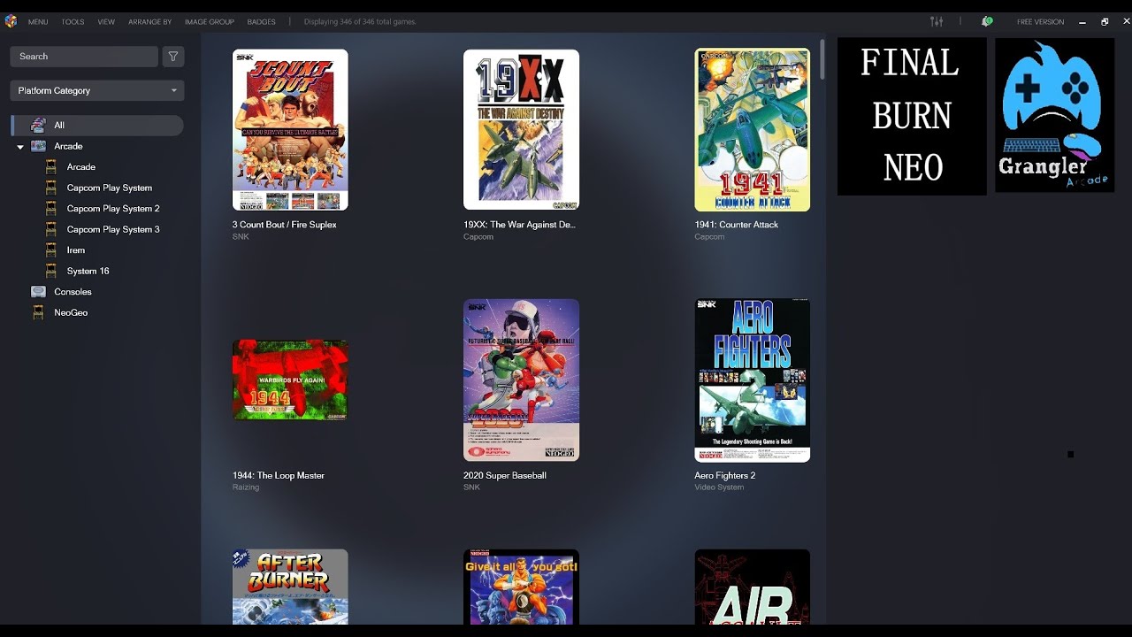Click the '1944: The Loop Master' title
This screenshot has width=1132, height=637.
click(x=279, y=476)
